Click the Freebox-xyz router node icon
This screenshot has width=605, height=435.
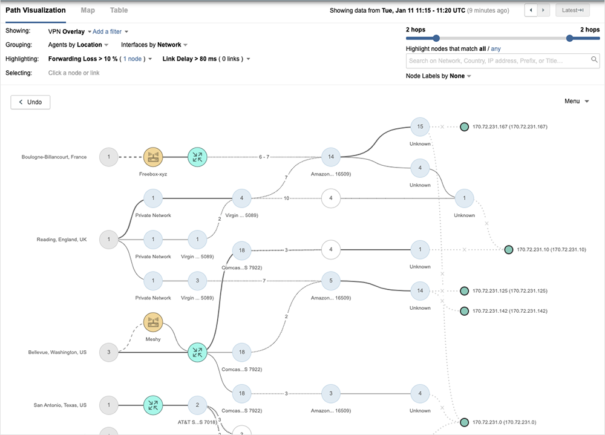pyautogui.click(x=153, y=157)
